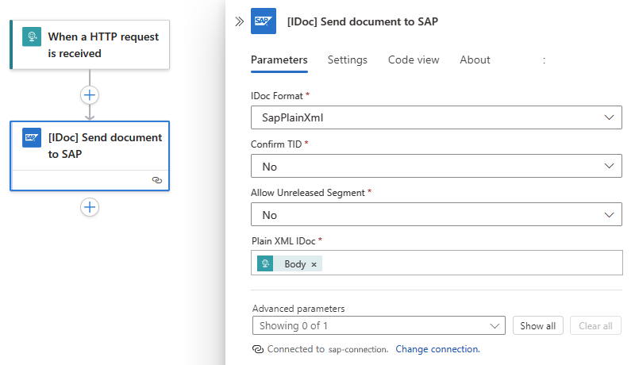Screen dimensions: 635x365
Task: Collapse the panel with double chevron icon
Action: [240, 21]
